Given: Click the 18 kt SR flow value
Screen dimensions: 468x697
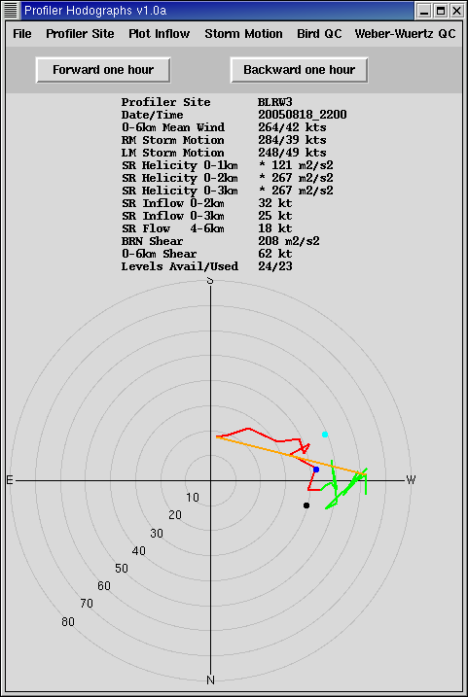Looking at the screenshot, I should click(x=275, y=228).
